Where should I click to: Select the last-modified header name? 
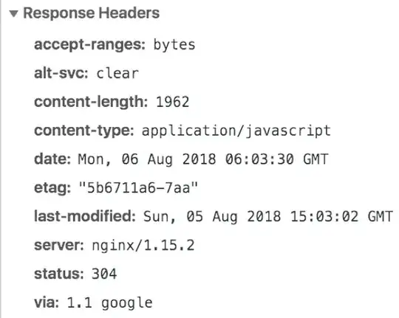[85, 216]
